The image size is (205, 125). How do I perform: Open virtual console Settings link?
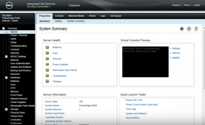[176, 49]
